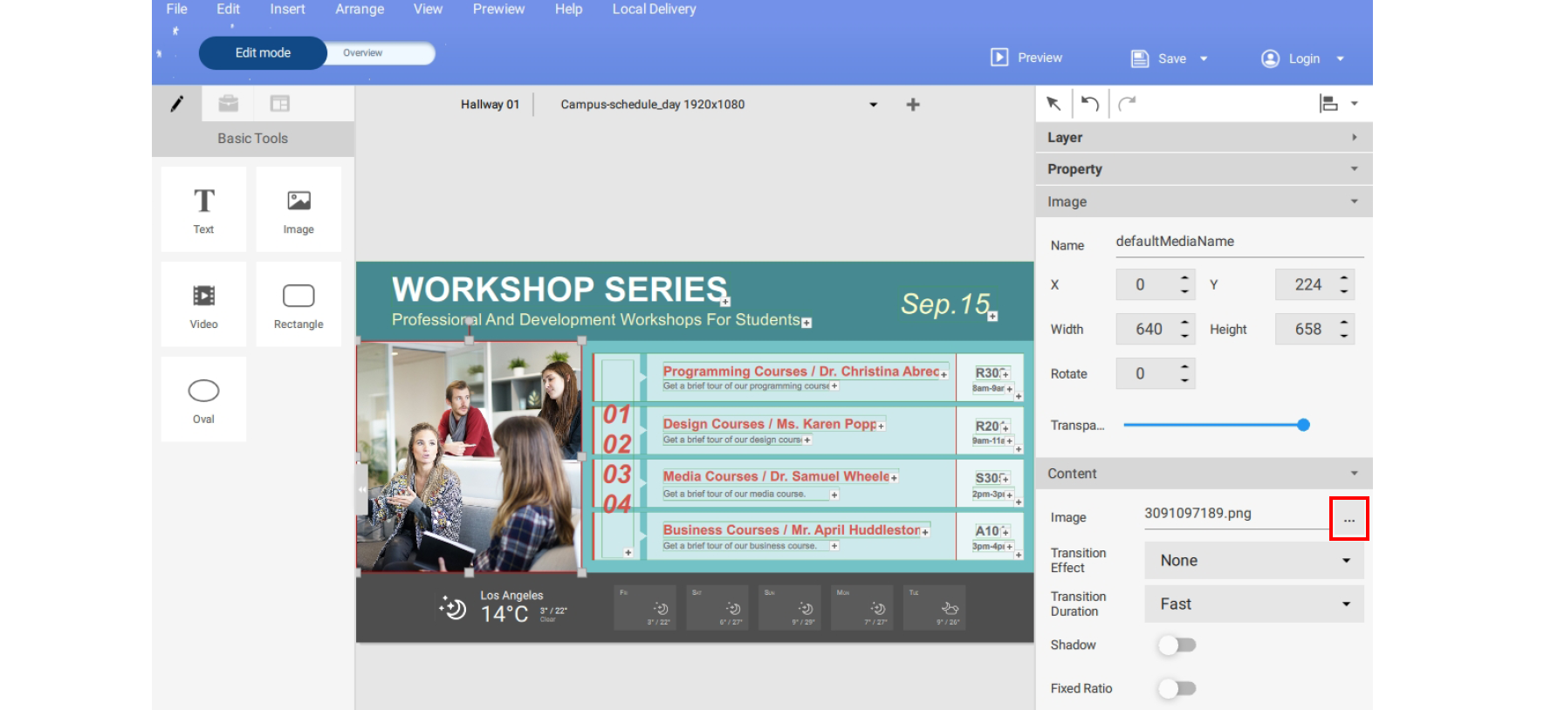Open the Arrange menu
Screen dimensions: 1544x710
pos(360,10)
